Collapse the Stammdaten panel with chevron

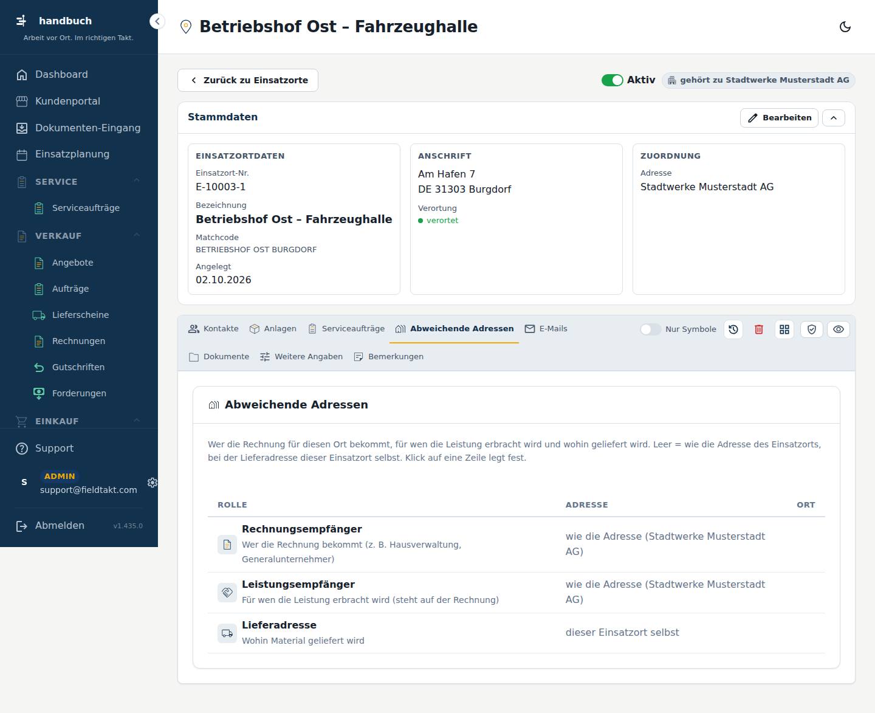point(834,118)
